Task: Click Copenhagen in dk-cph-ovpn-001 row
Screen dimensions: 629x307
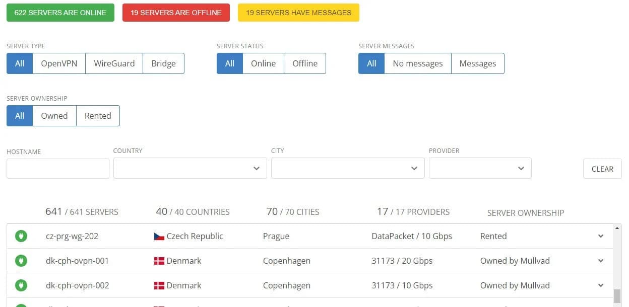Action: pyautogui.click(x=287, y=261)
